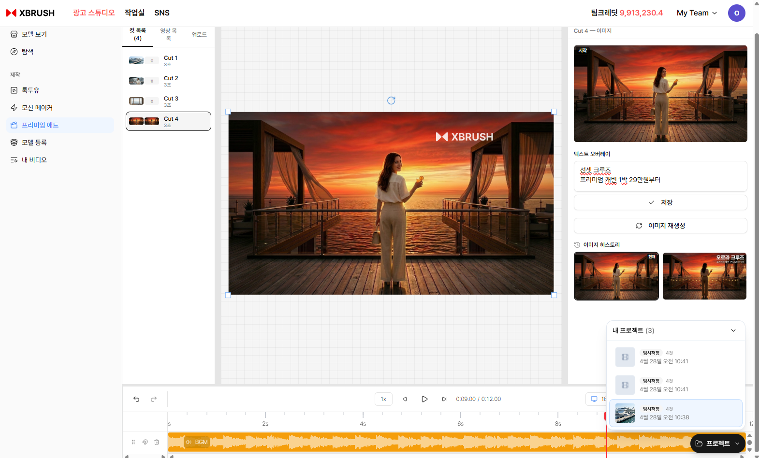759x458 pixels.
Task: Click the 이미지 재생성 button
Action: (660, 226)
